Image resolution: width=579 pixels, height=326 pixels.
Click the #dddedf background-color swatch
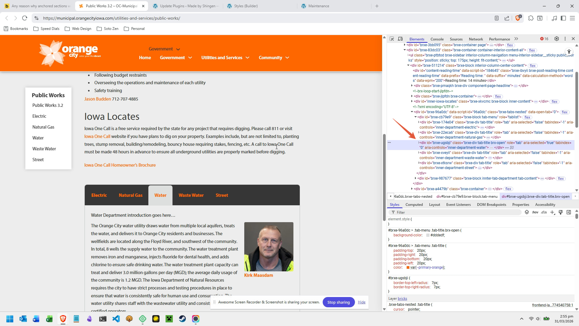pyautogui.click(x=428, y=235)
